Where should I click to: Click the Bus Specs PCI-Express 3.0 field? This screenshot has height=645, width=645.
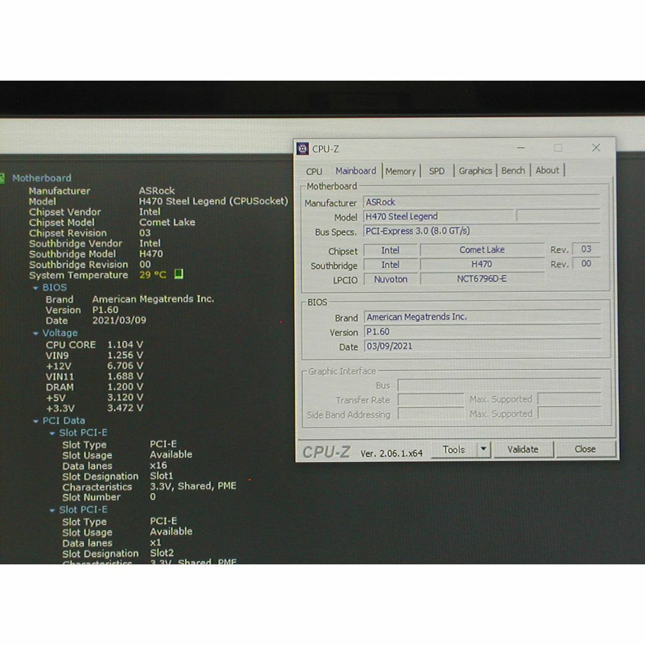pos(481,231)
